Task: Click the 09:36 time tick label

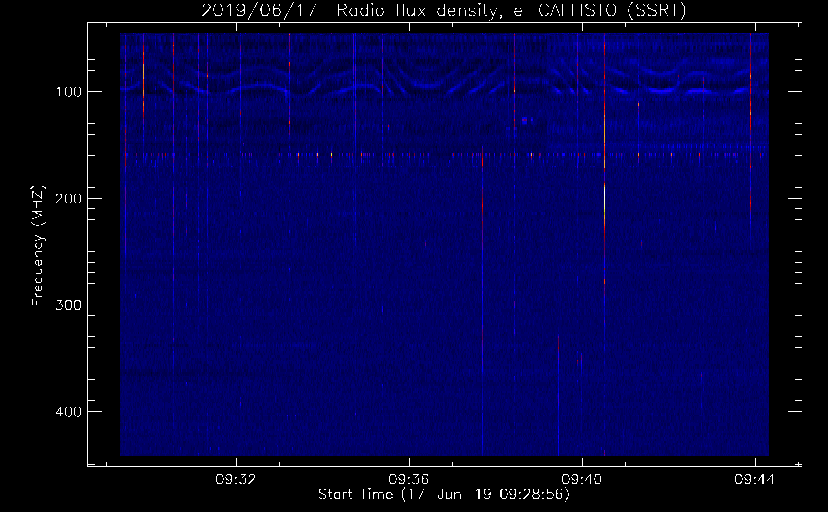Action: pos(408,480)
